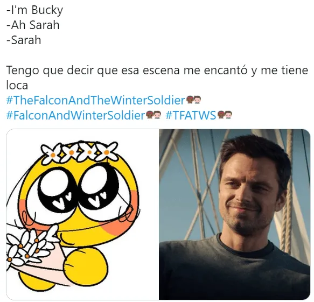Open the yellow emoji cartoon image
Screen dimensions: 314x302
click(82, 214)
